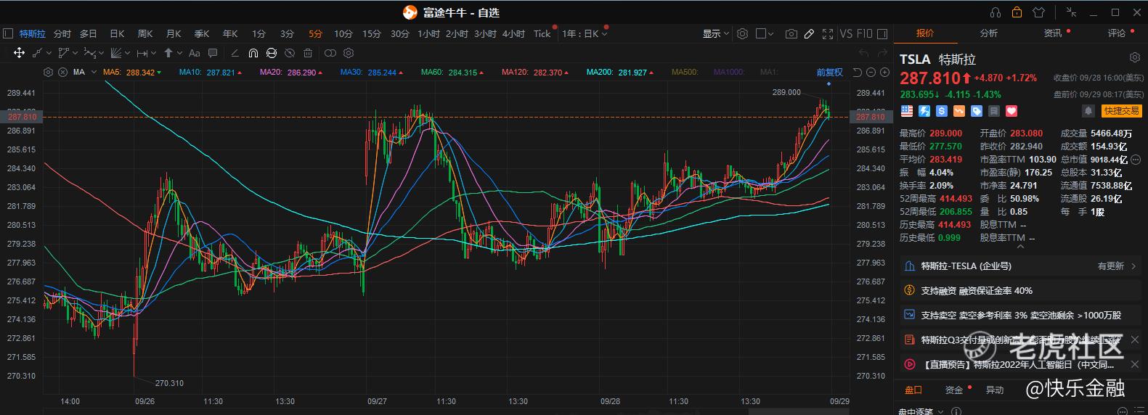Select the Gann fan line tool
This screenshot has height=415, width=1148.
tap(116, 53)
